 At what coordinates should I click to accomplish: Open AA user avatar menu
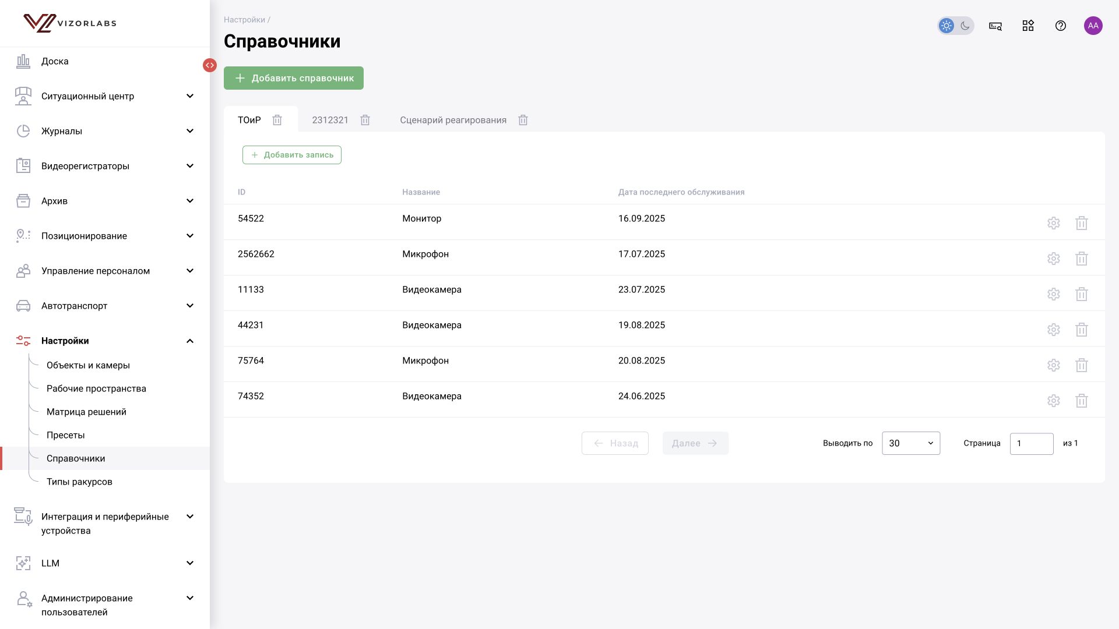pos(1093,26)
